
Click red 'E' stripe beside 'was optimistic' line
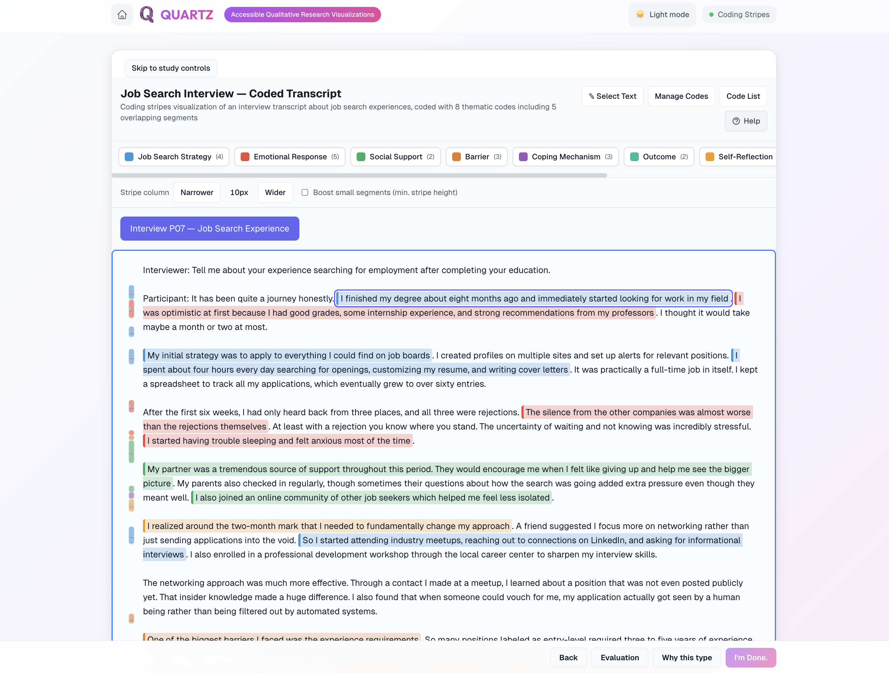pyautogui.click(x=131, y=308)
